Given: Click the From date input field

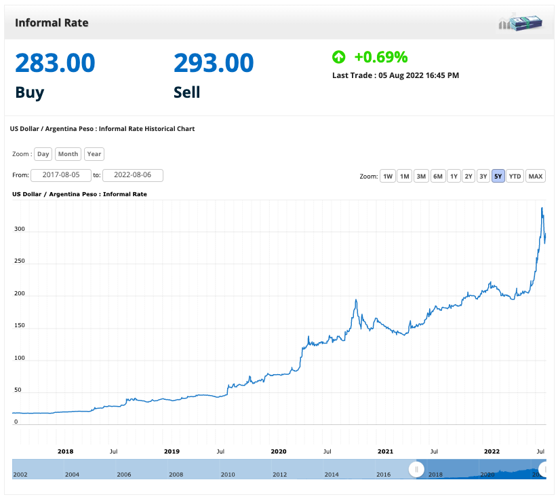Looking at the screenshot, I should coord(61,175).
